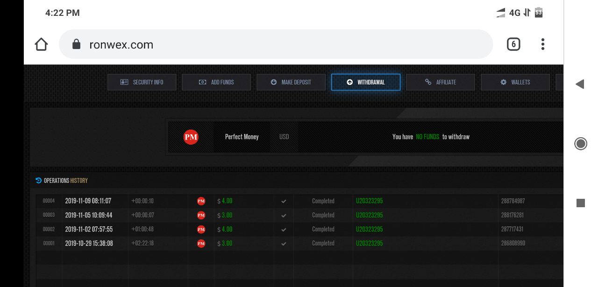Tap the browser home icon

point(41,44)
